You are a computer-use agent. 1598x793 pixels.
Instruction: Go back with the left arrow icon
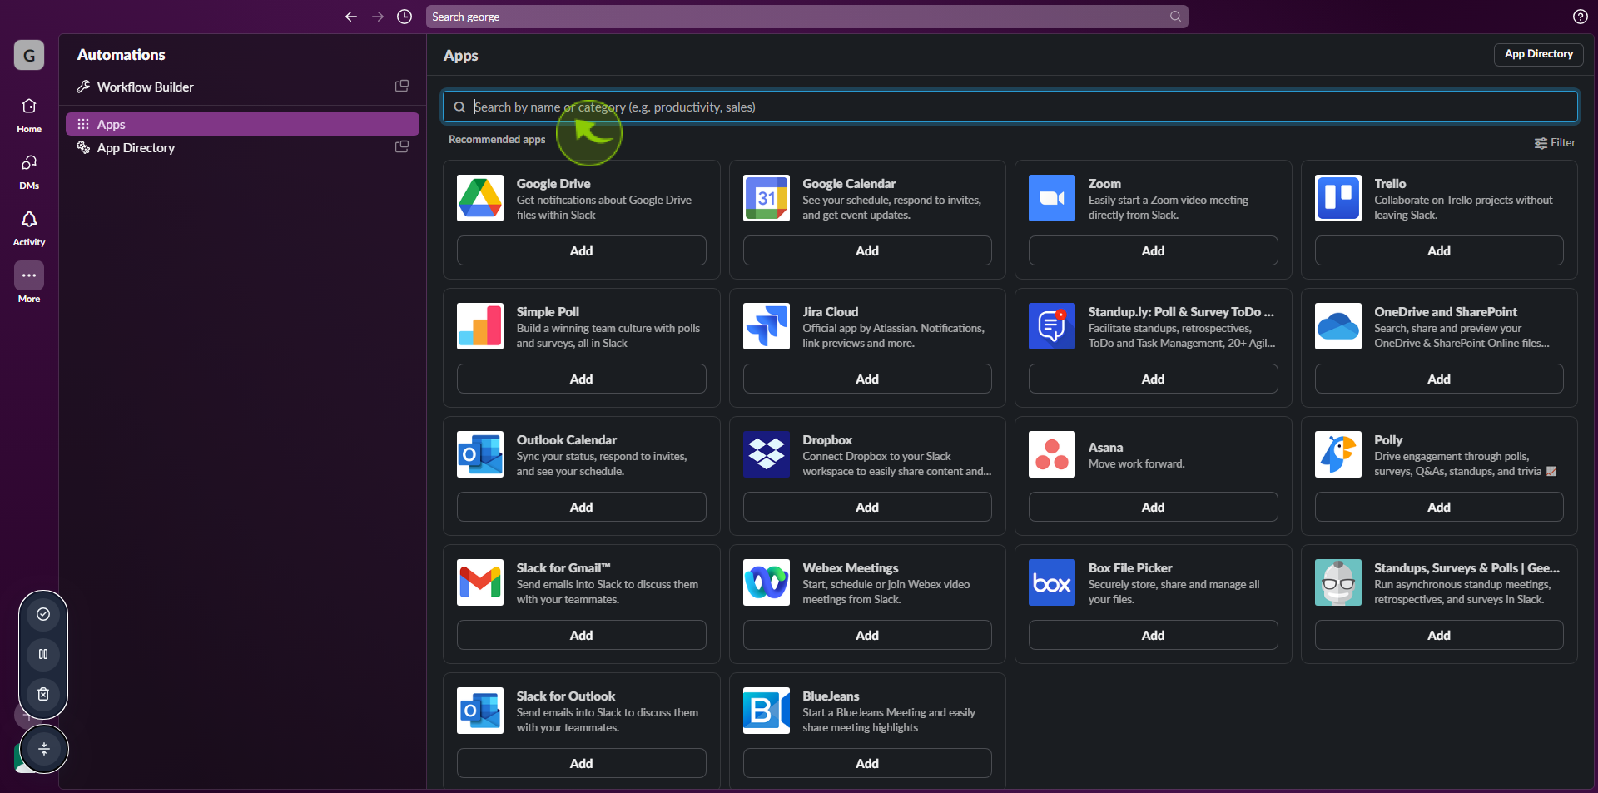(351, 17)
